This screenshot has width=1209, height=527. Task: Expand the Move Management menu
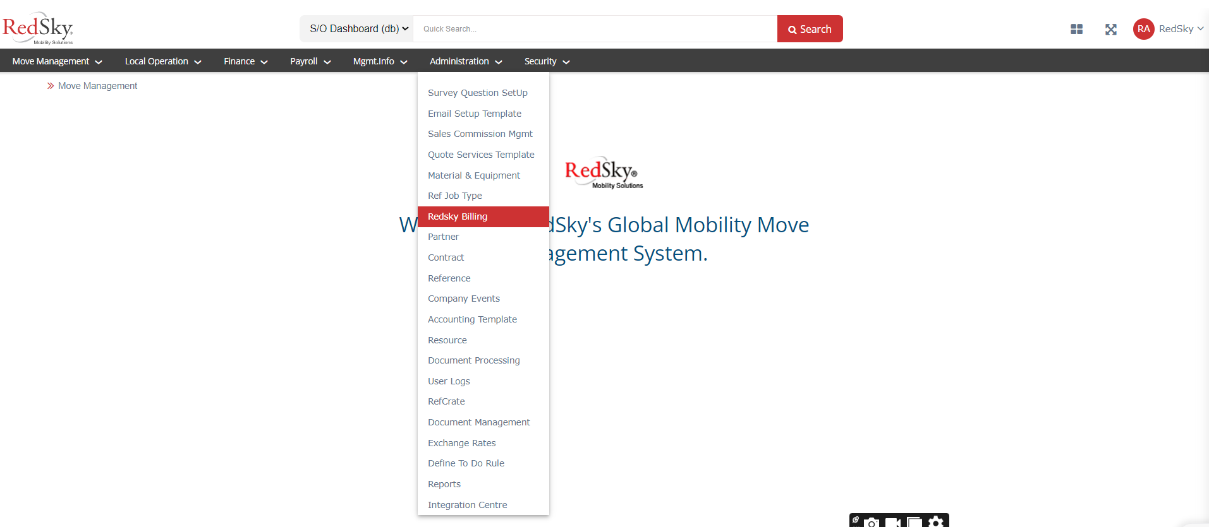pos(57,61)
